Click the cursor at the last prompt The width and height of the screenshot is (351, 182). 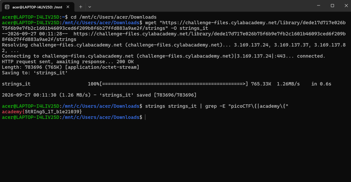coord(145,117)
